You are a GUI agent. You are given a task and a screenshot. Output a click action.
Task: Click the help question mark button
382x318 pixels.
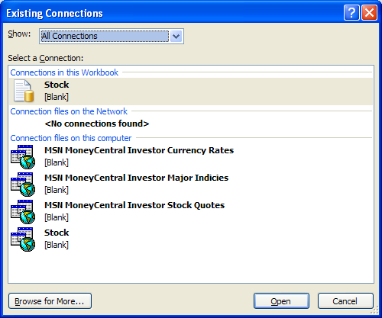point(351,12)
